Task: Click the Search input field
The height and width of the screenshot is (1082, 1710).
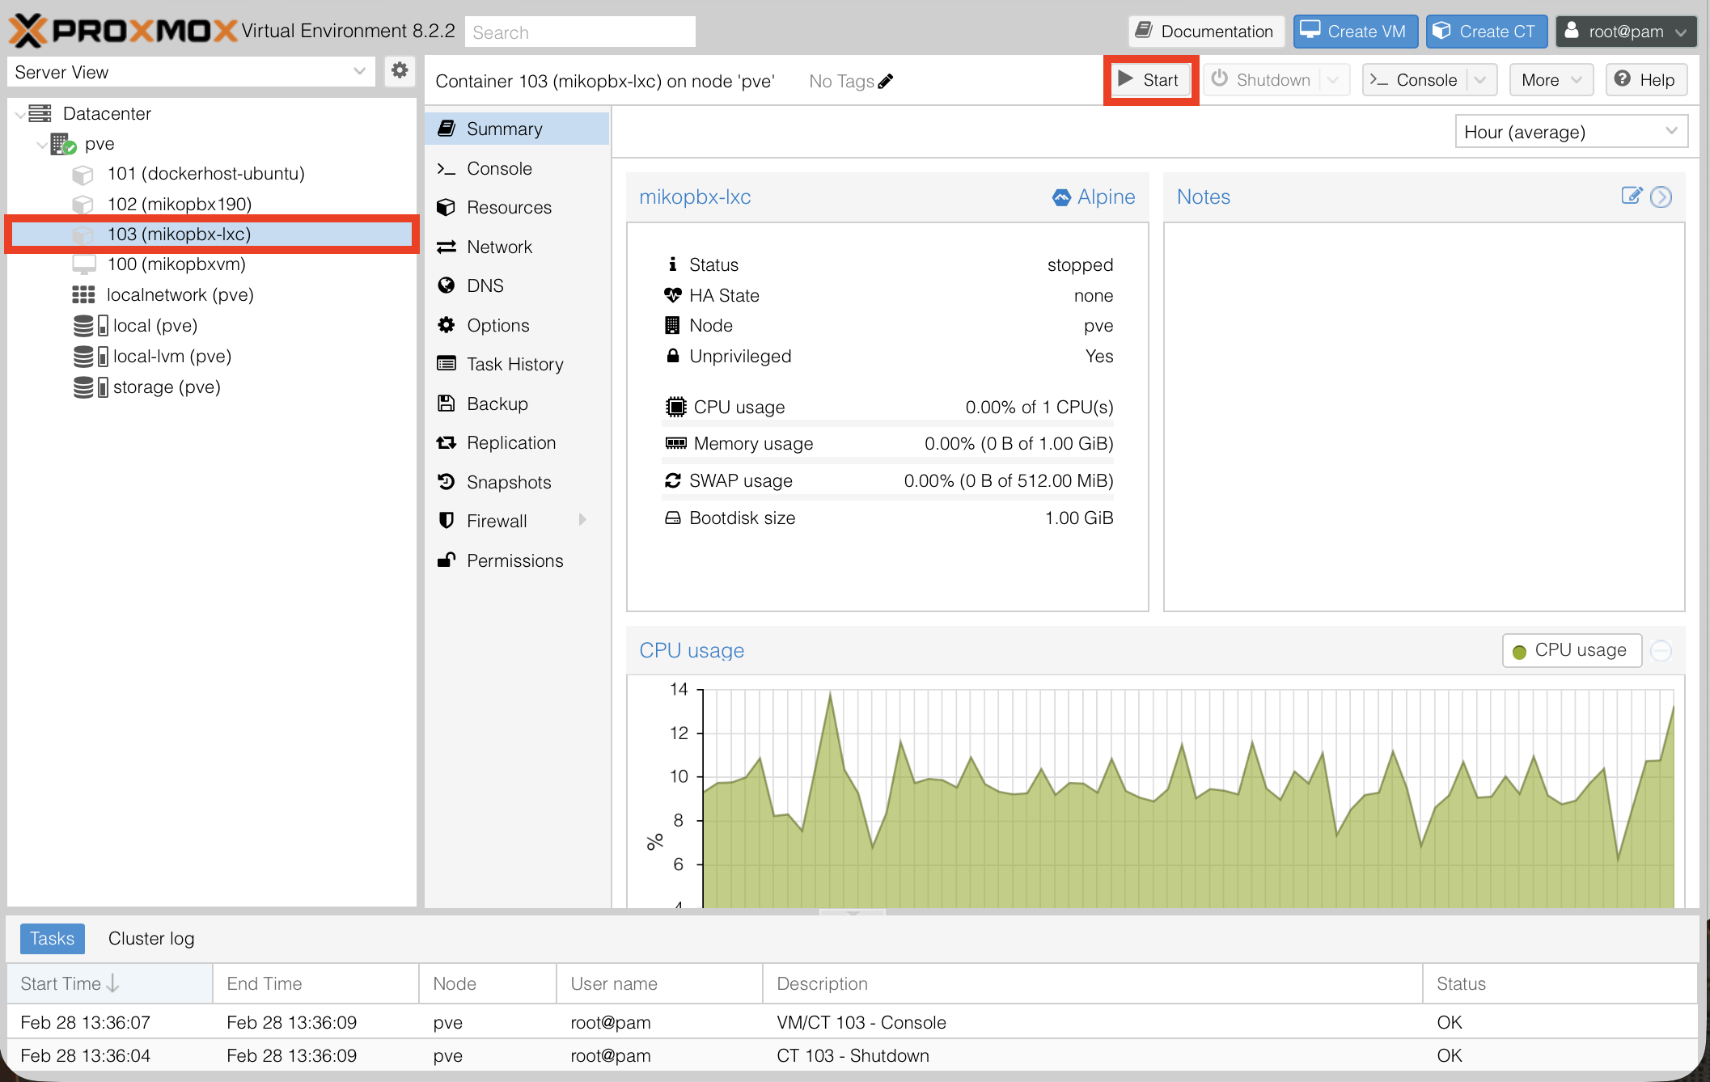Action: (579, 32)
